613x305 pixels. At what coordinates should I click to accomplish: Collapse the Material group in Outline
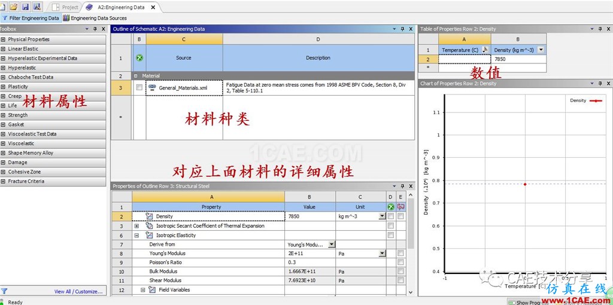(136, 76)
